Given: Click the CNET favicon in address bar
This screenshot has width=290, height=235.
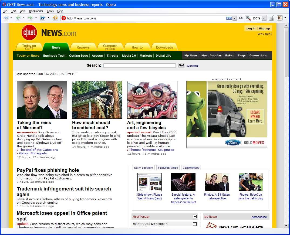Looking at the screenshot, I should tap(64, 18).
